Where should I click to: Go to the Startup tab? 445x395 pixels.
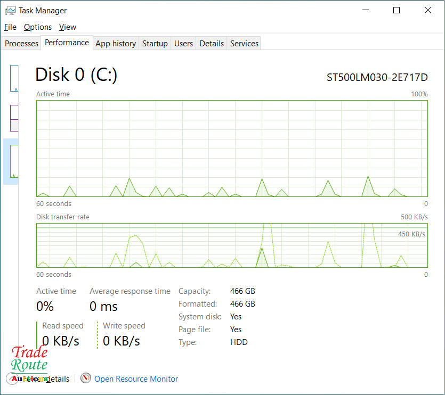click(155, 44)
